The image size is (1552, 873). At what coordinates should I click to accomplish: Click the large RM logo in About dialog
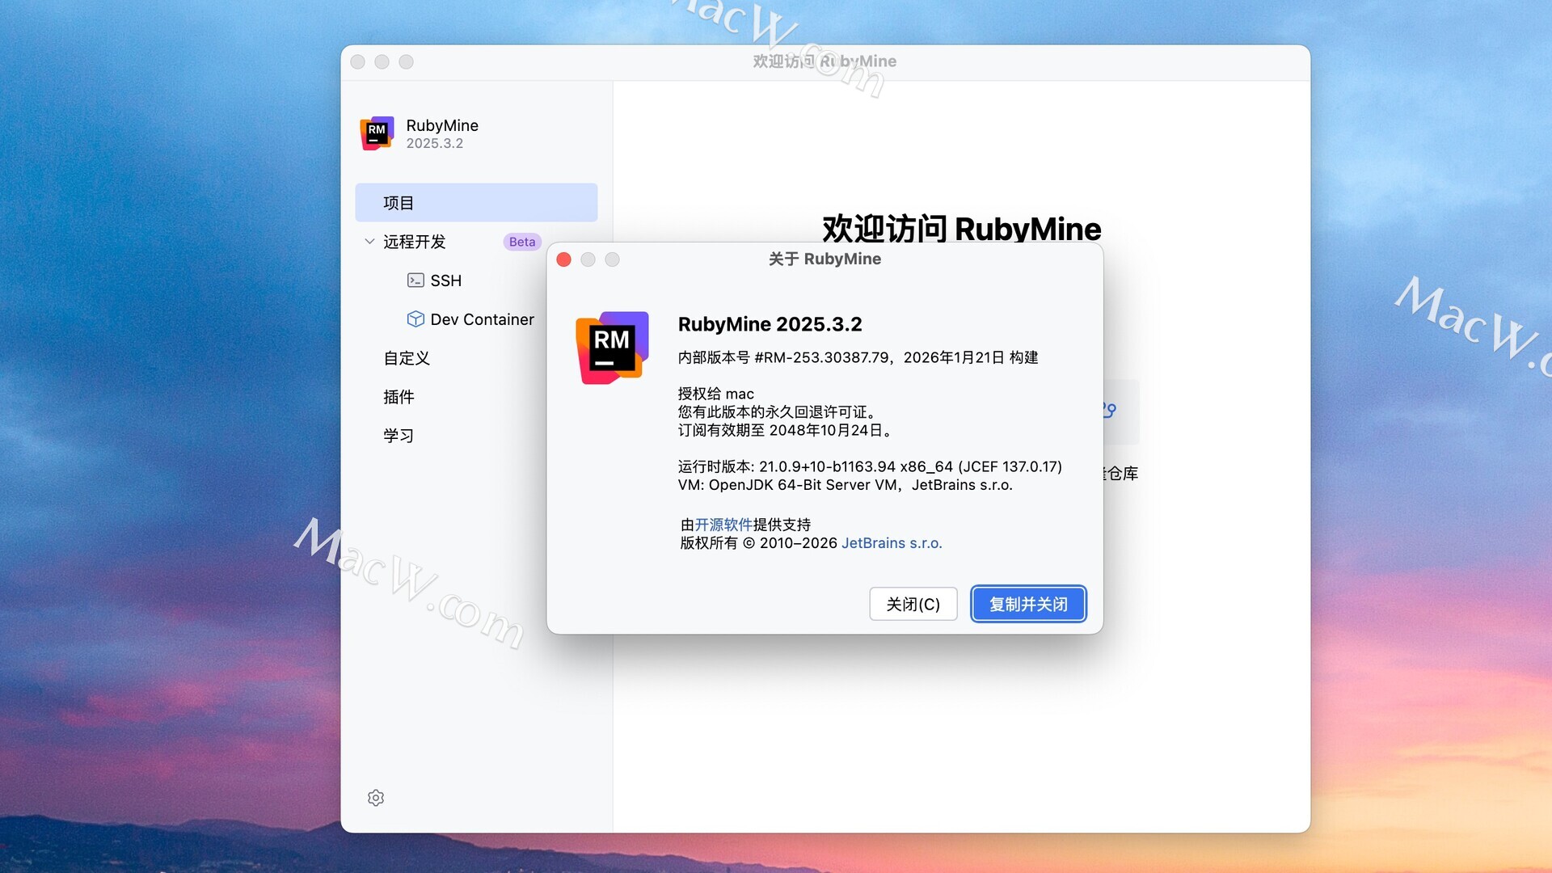pos(612,348)
